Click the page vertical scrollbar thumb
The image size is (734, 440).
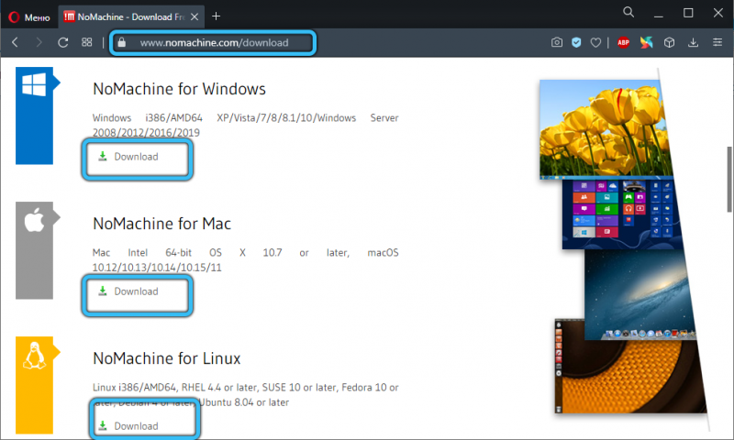(729, 179)
